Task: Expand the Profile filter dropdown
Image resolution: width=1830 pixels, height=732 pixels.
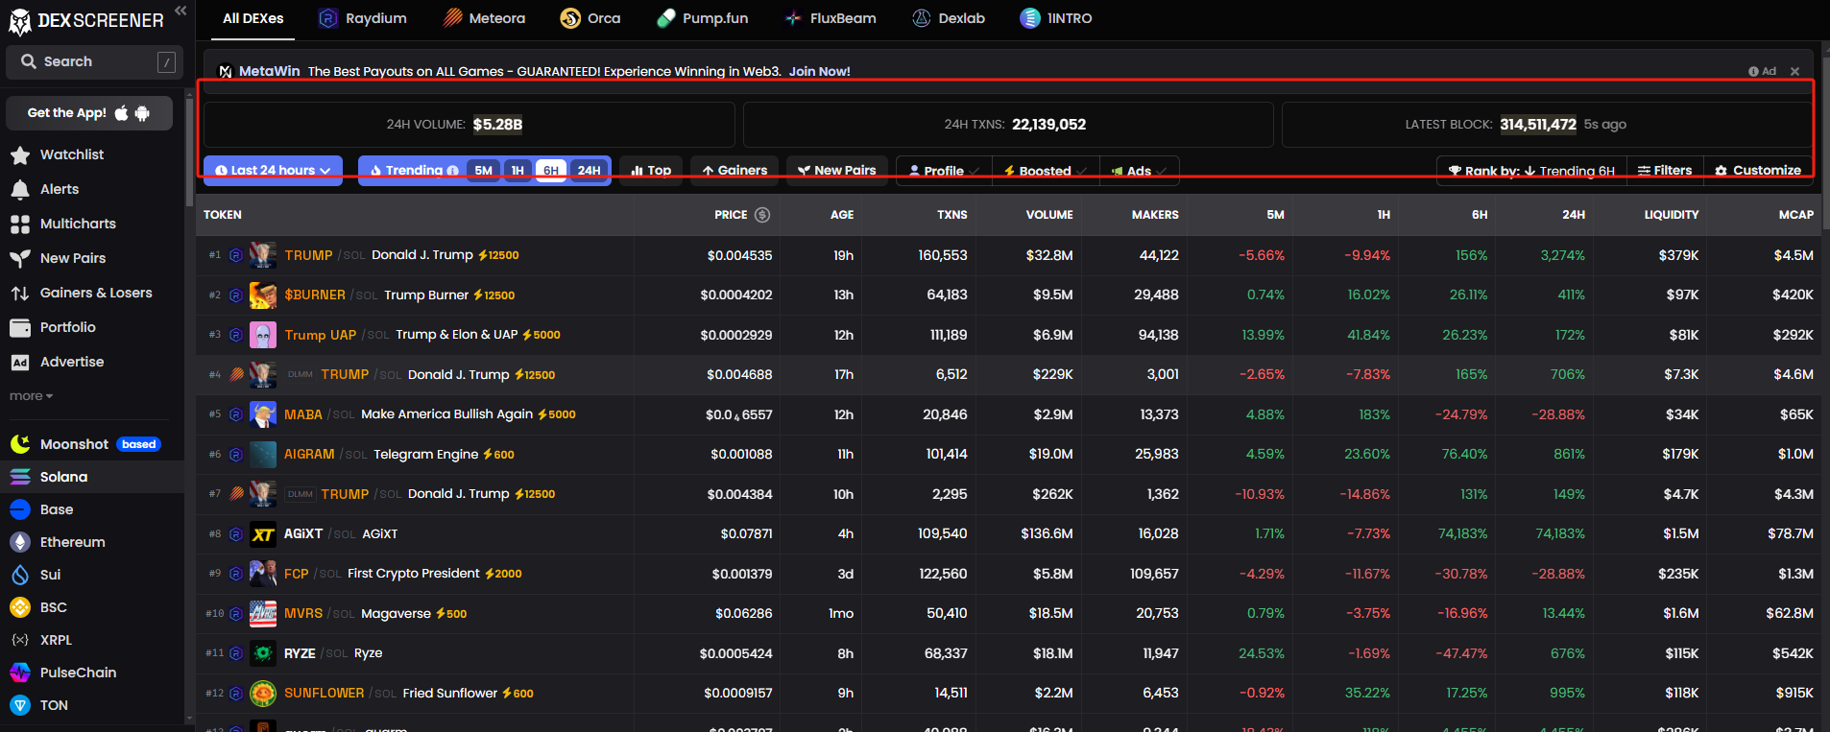Action: [x=944, y=171]
